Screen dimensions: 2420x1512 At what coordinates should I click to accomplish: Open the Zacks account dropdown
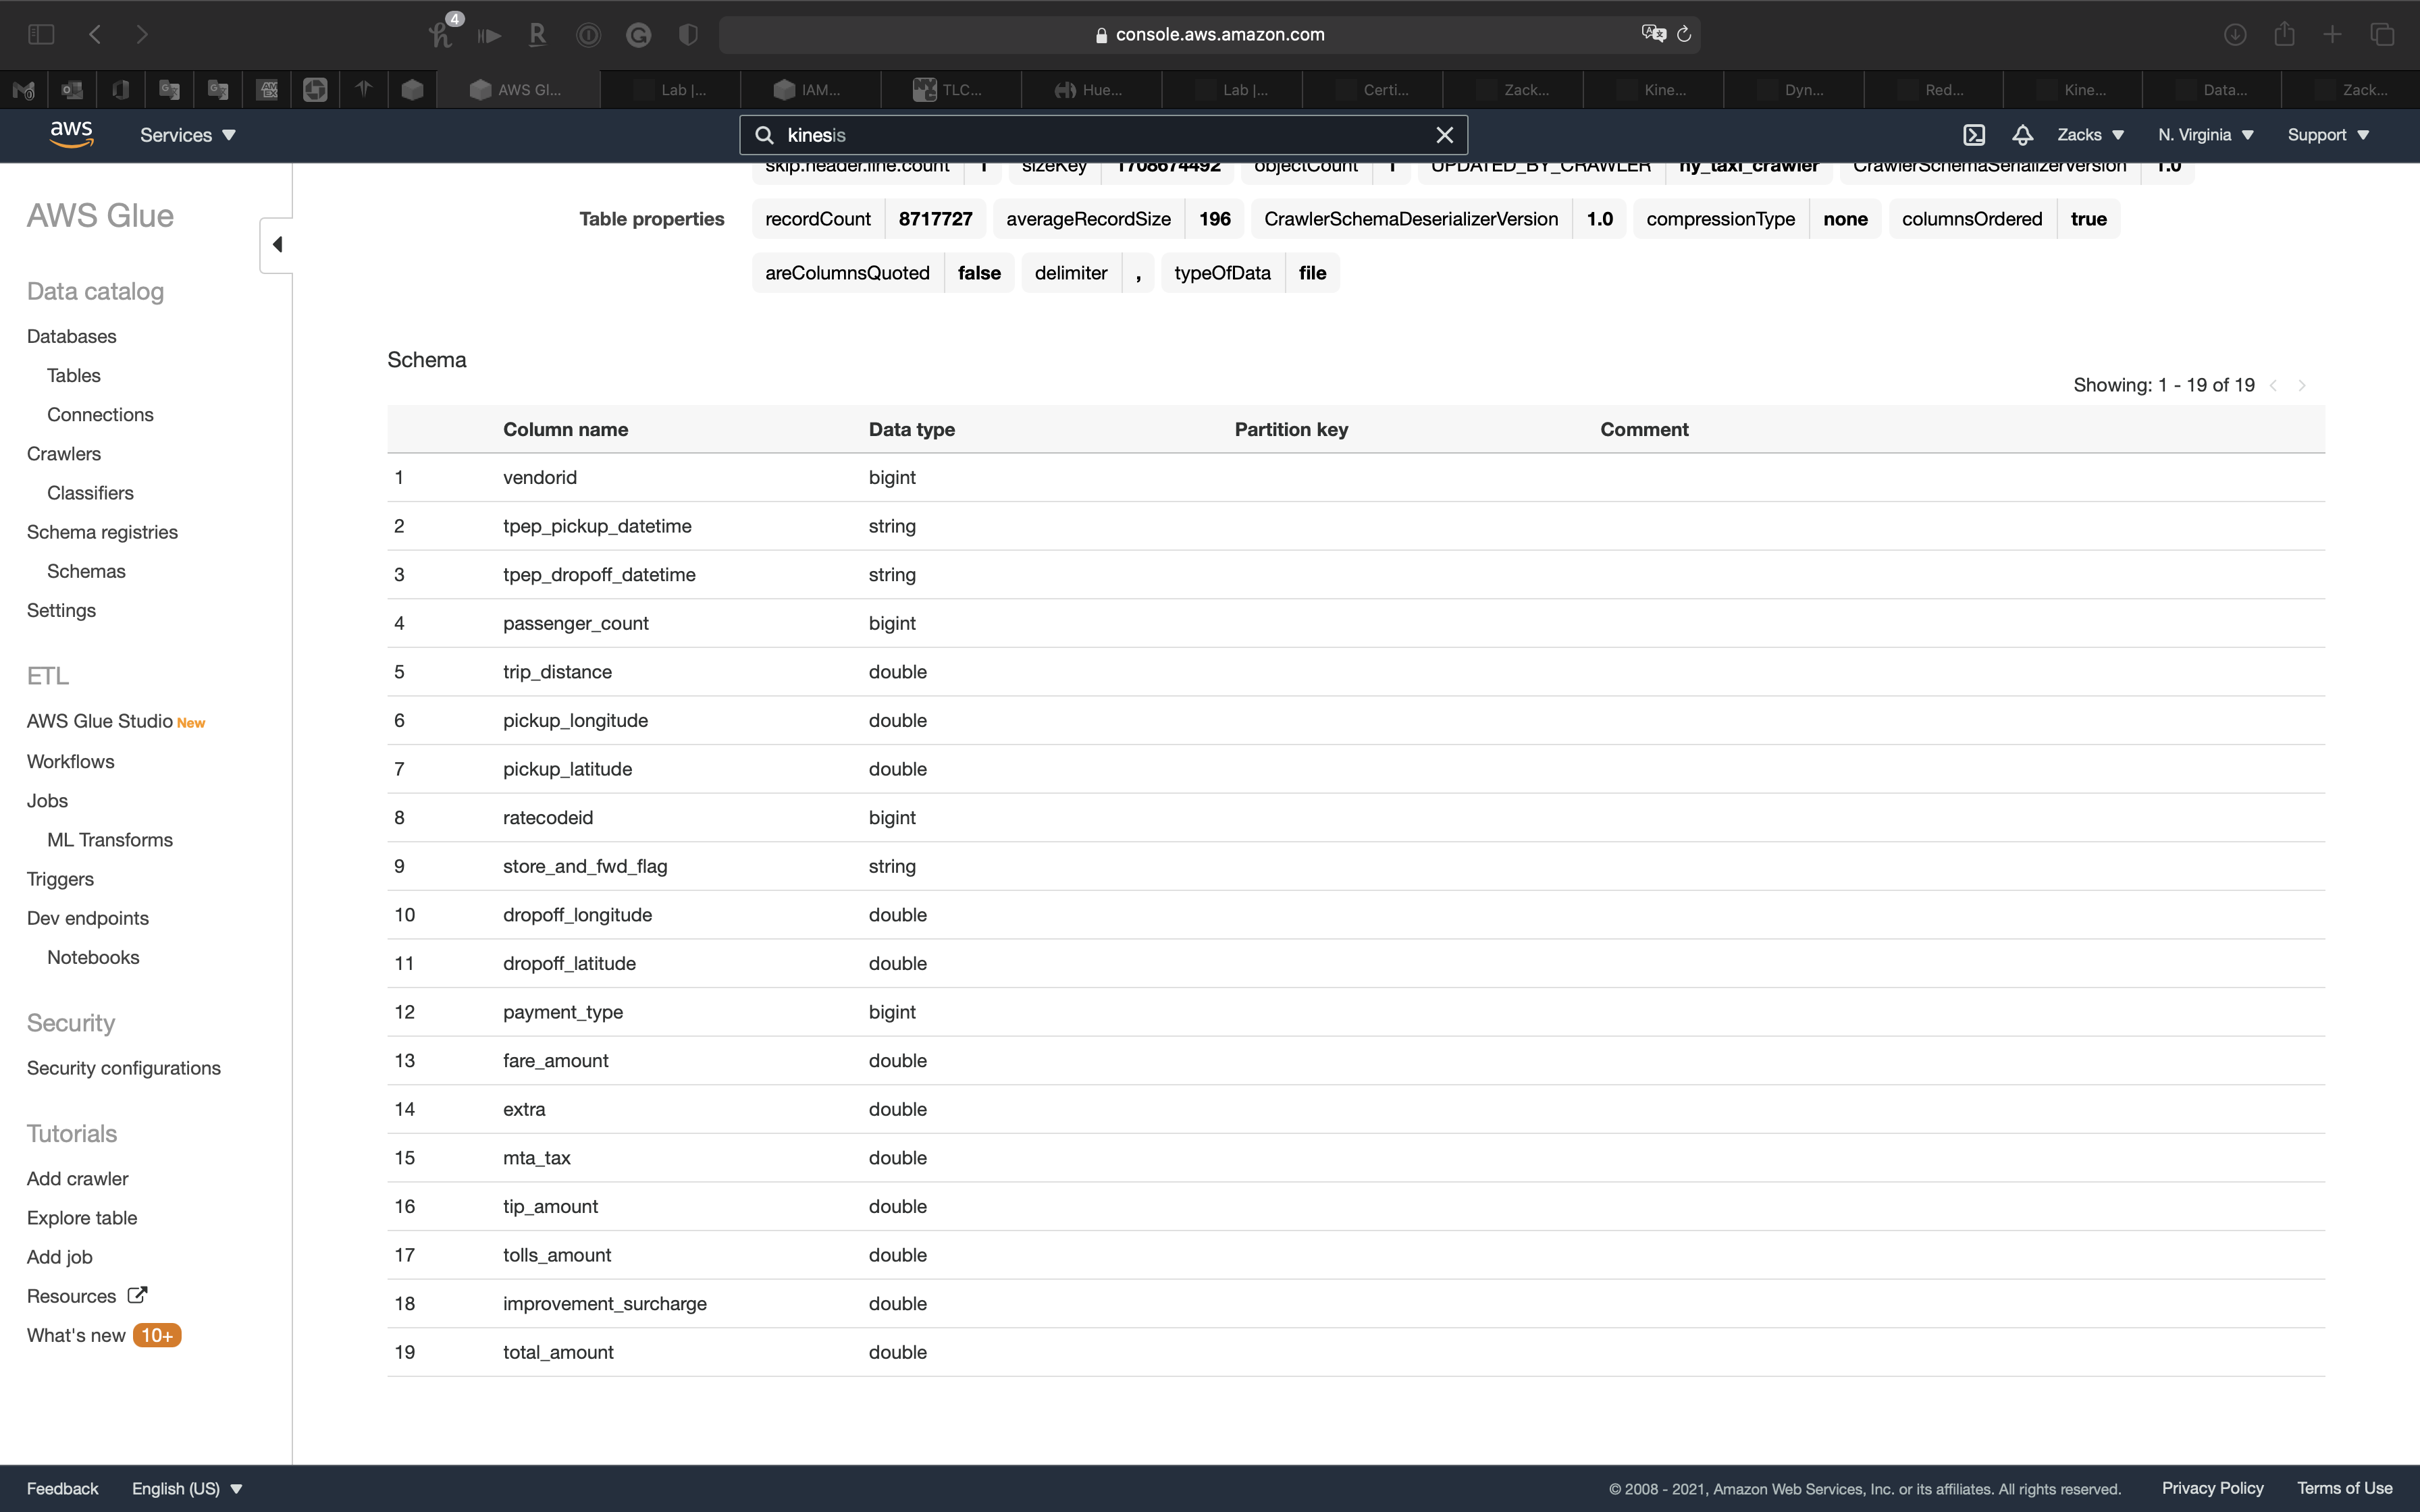click(x=2090, y=135)
